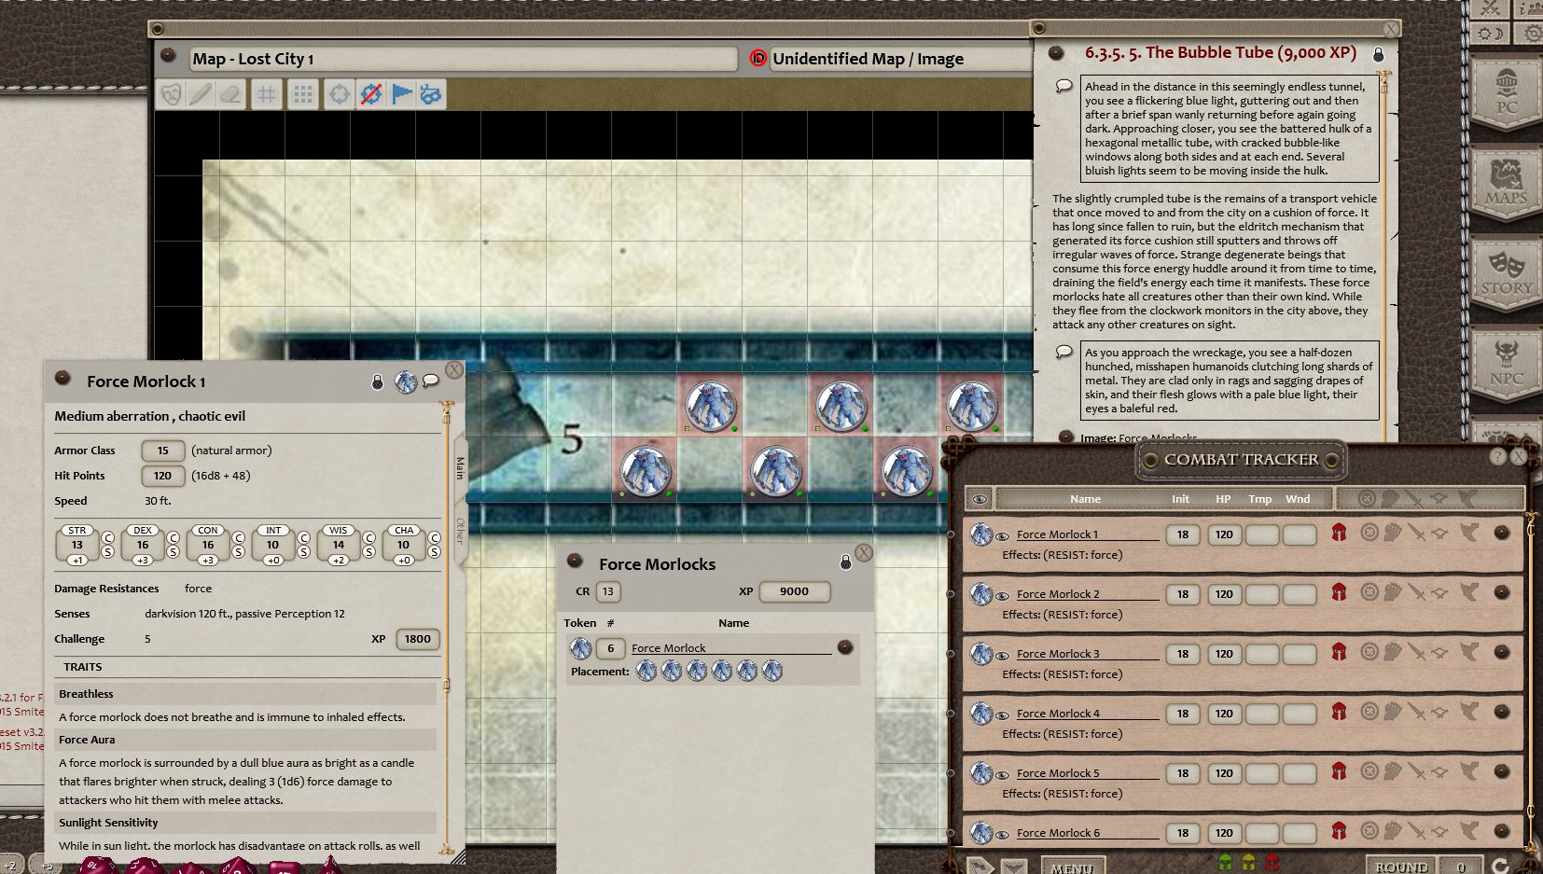Toggle the grid icon on the map toolbar
The image size is (1543, 874).
pyautogui.click(x=266, y=93)
